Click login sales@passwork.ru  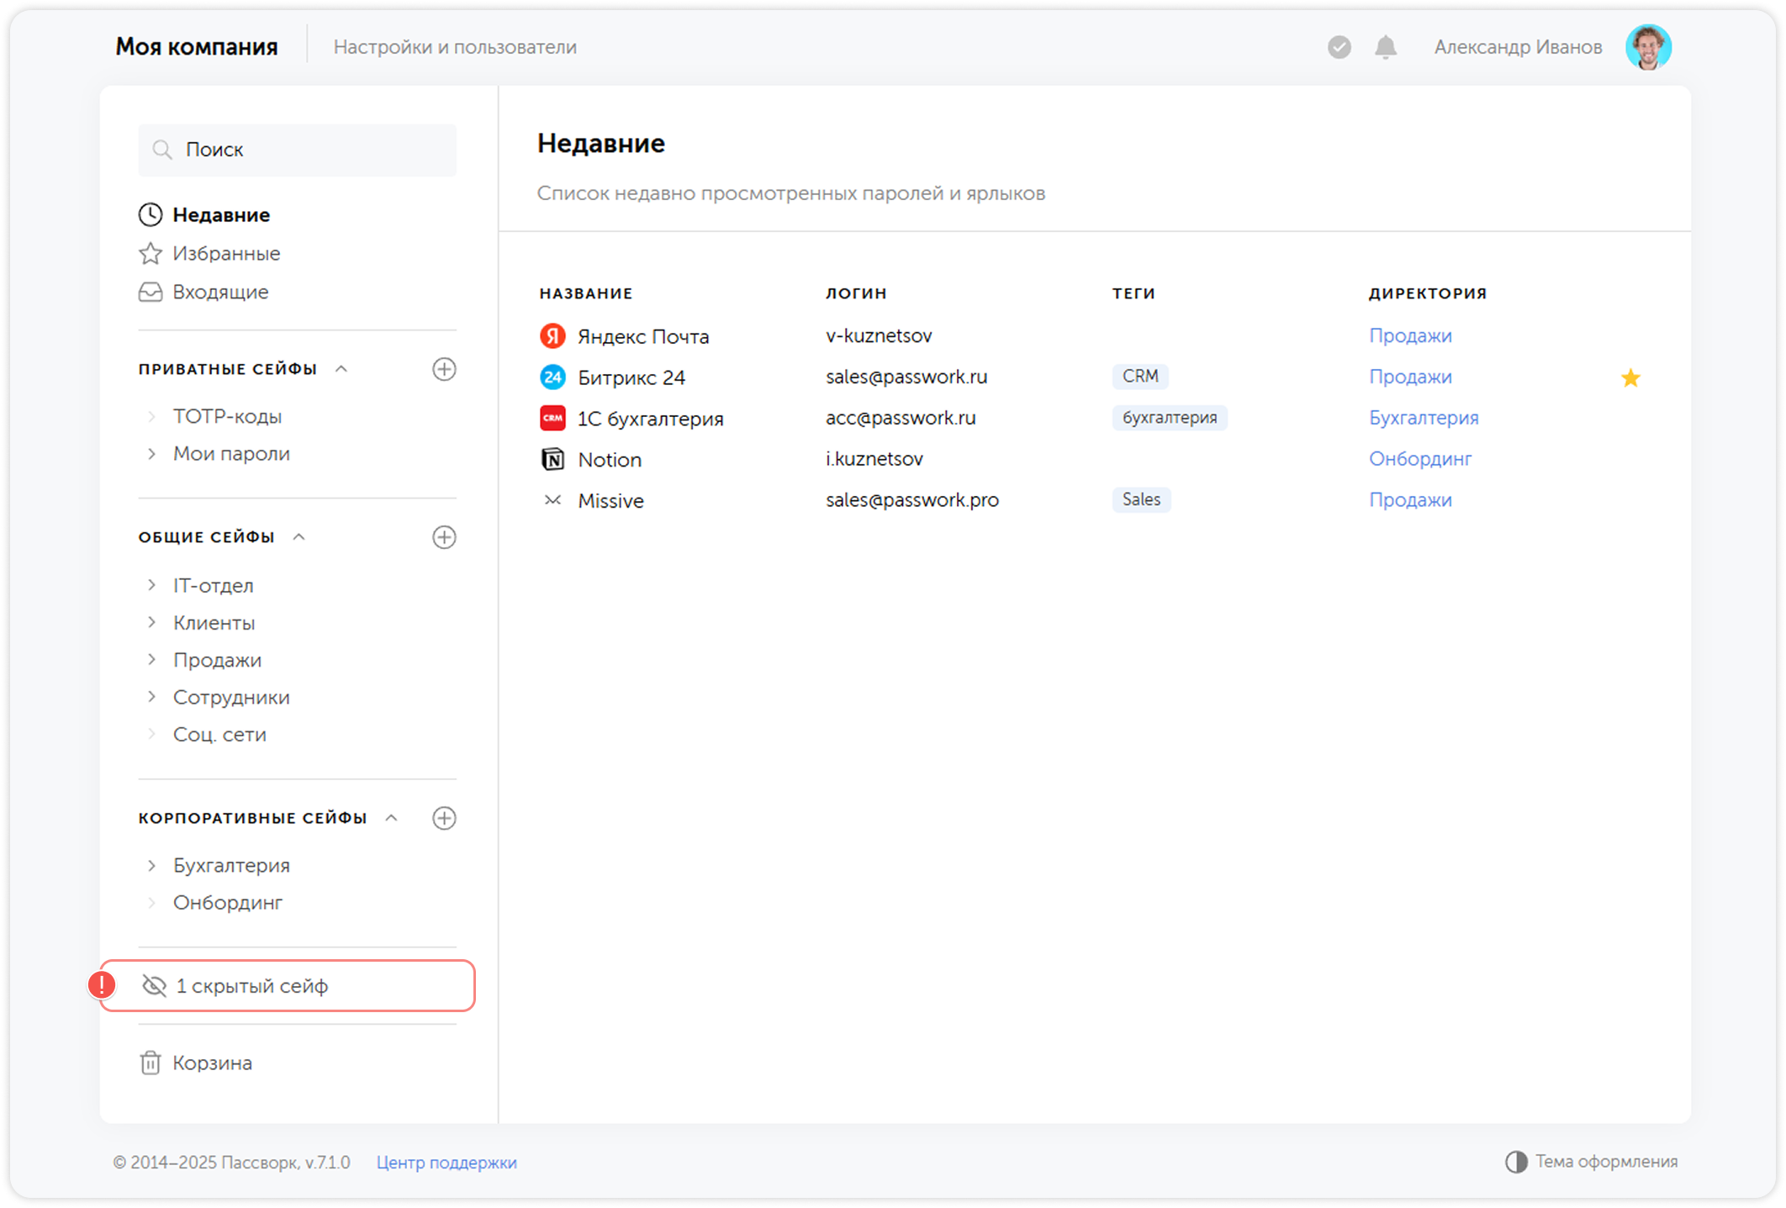[906, 377]
